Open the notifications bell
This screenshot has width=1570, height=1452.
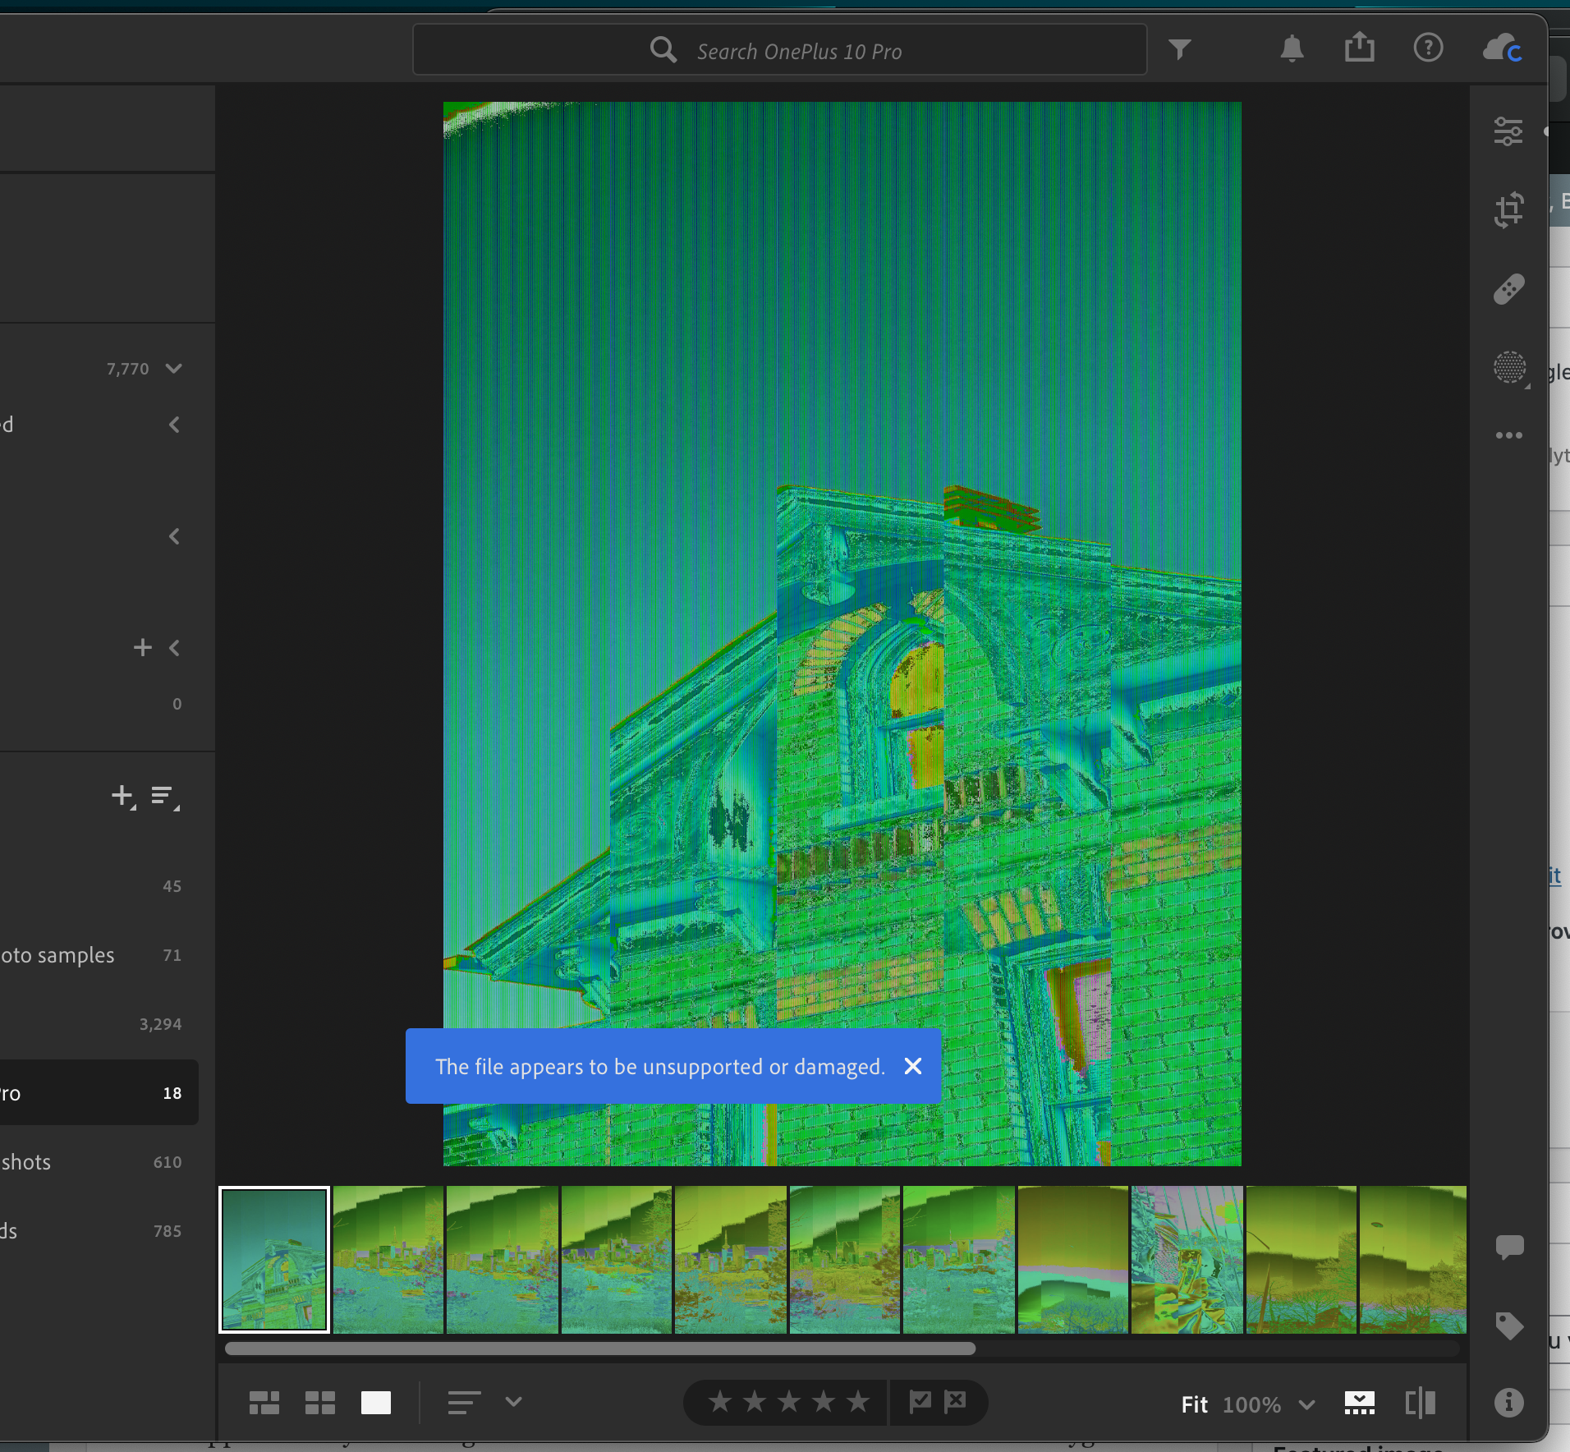(1292, 49)
